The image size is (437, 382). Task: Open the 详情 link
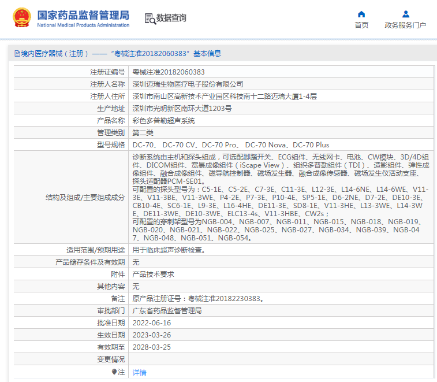[139, 372]
